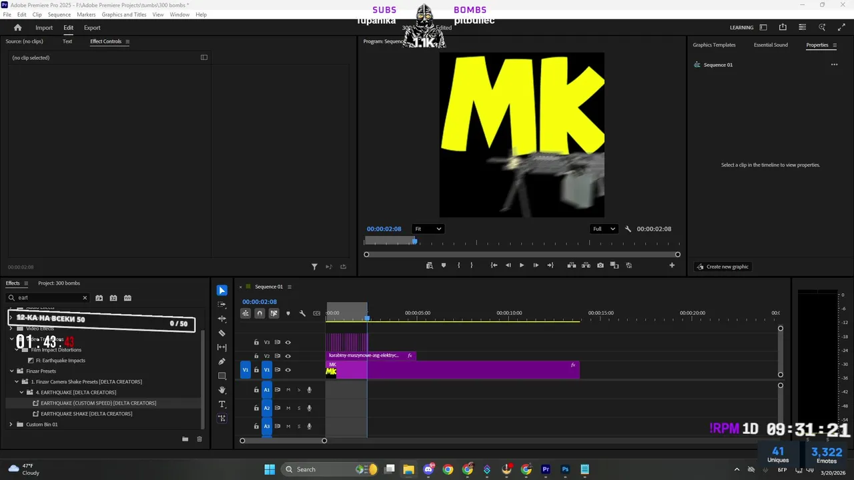Open the Sequence menu in the menu bar

tap(59, 15)
